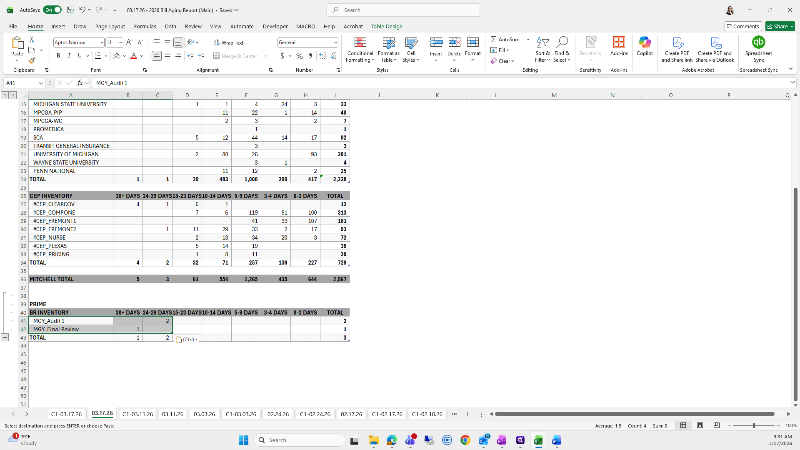Viewport: 800px width, 450px height.
Task: Open the Copilot icon in ribbon
Action: click(x=645, y=42)
